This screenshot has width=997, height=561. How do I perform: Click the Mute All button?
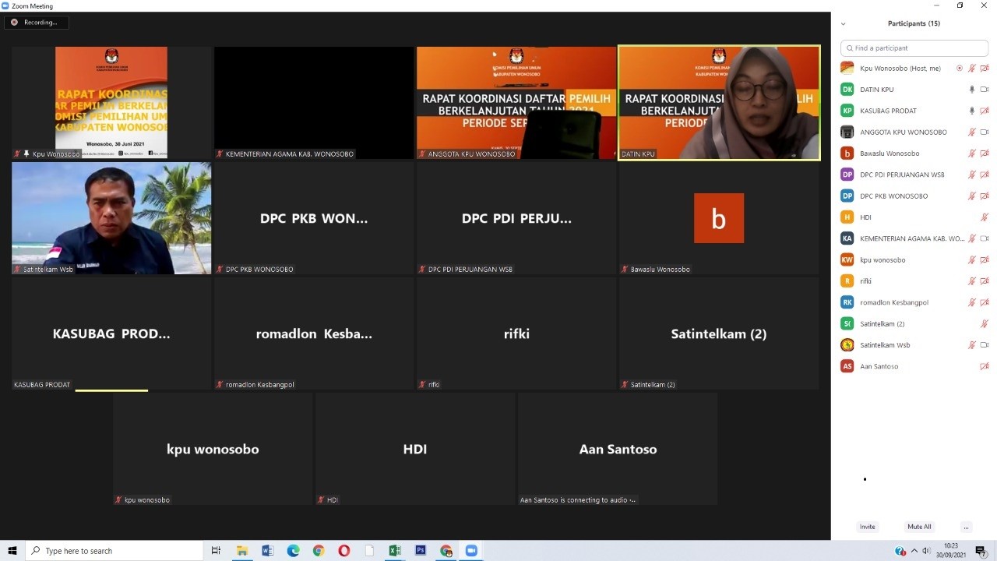(919, 527)
